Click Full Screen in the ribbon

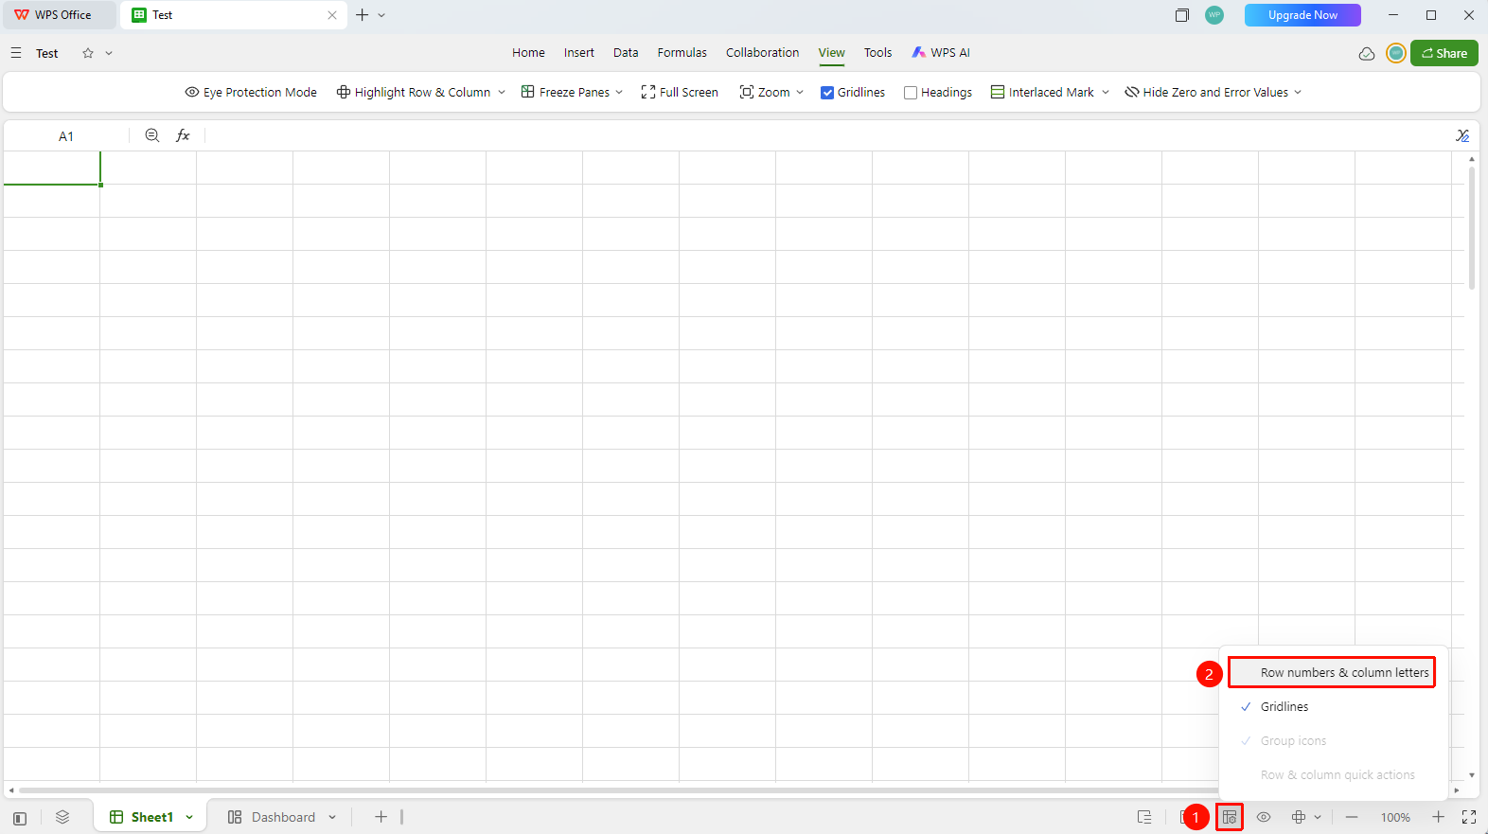(680, 92)
